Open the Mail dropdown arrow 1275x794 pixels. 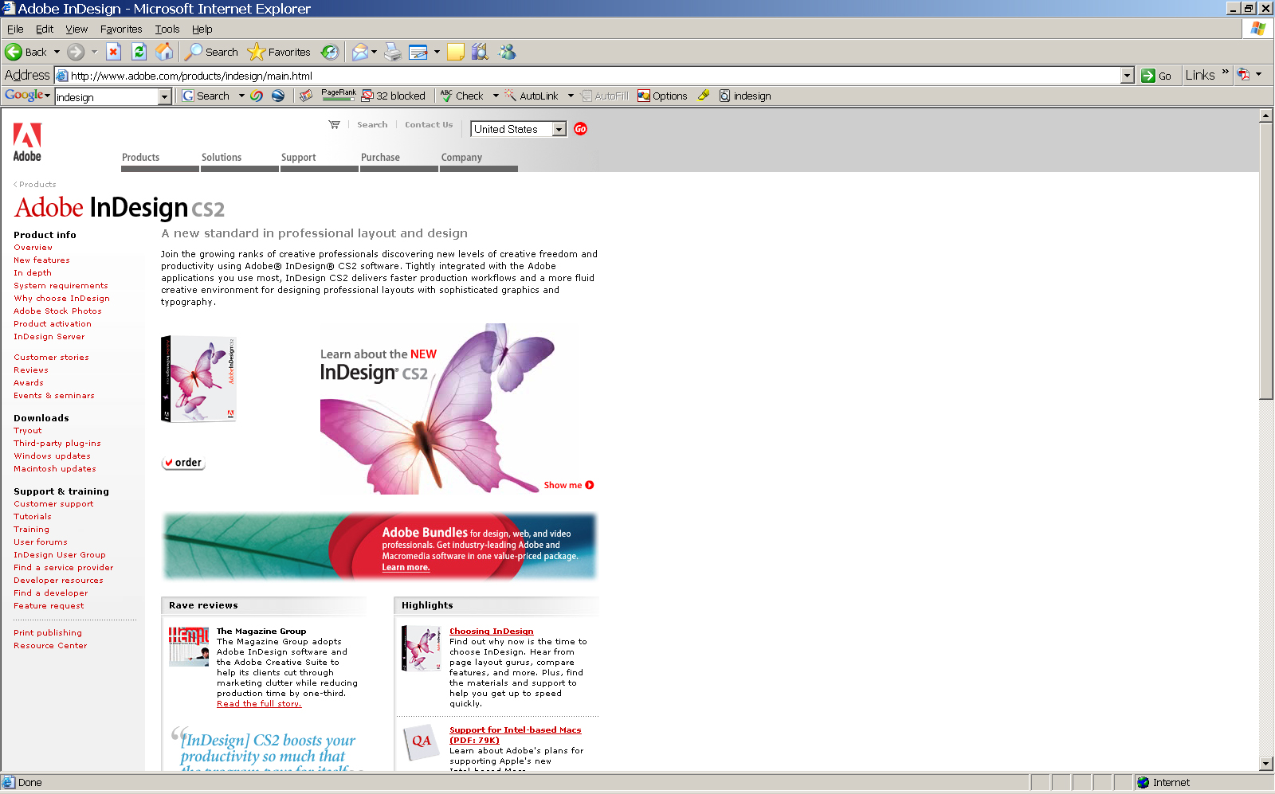374,53
